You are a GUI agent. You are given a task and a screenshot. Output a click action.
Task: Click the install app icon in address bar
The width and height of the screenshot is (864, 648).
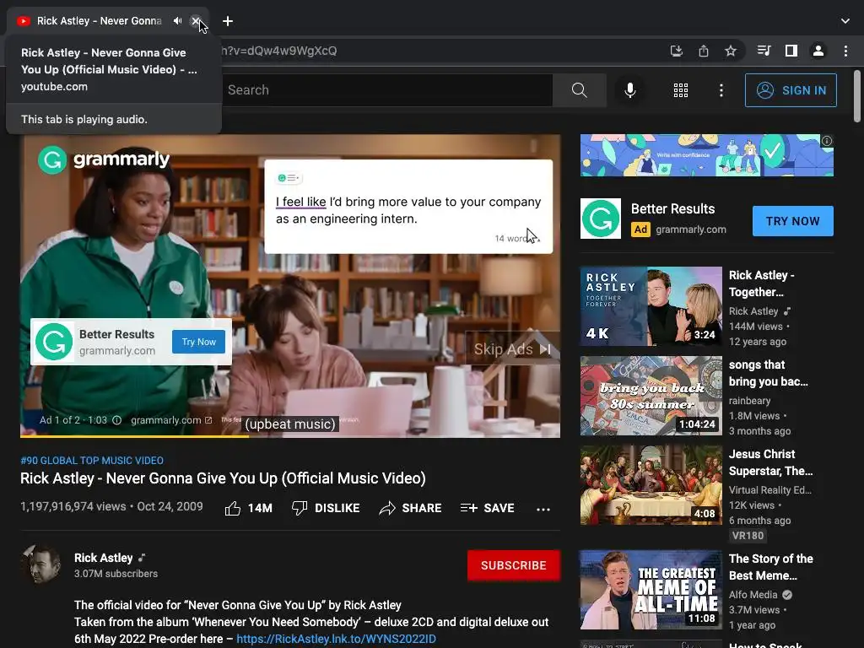pyautogui.click(x=676, y=51)
